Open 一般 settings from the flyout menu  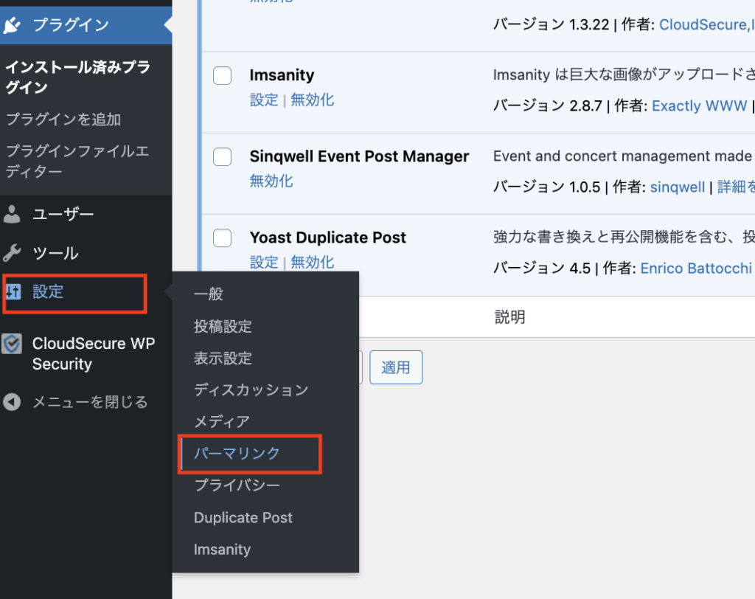click(208, 294)
